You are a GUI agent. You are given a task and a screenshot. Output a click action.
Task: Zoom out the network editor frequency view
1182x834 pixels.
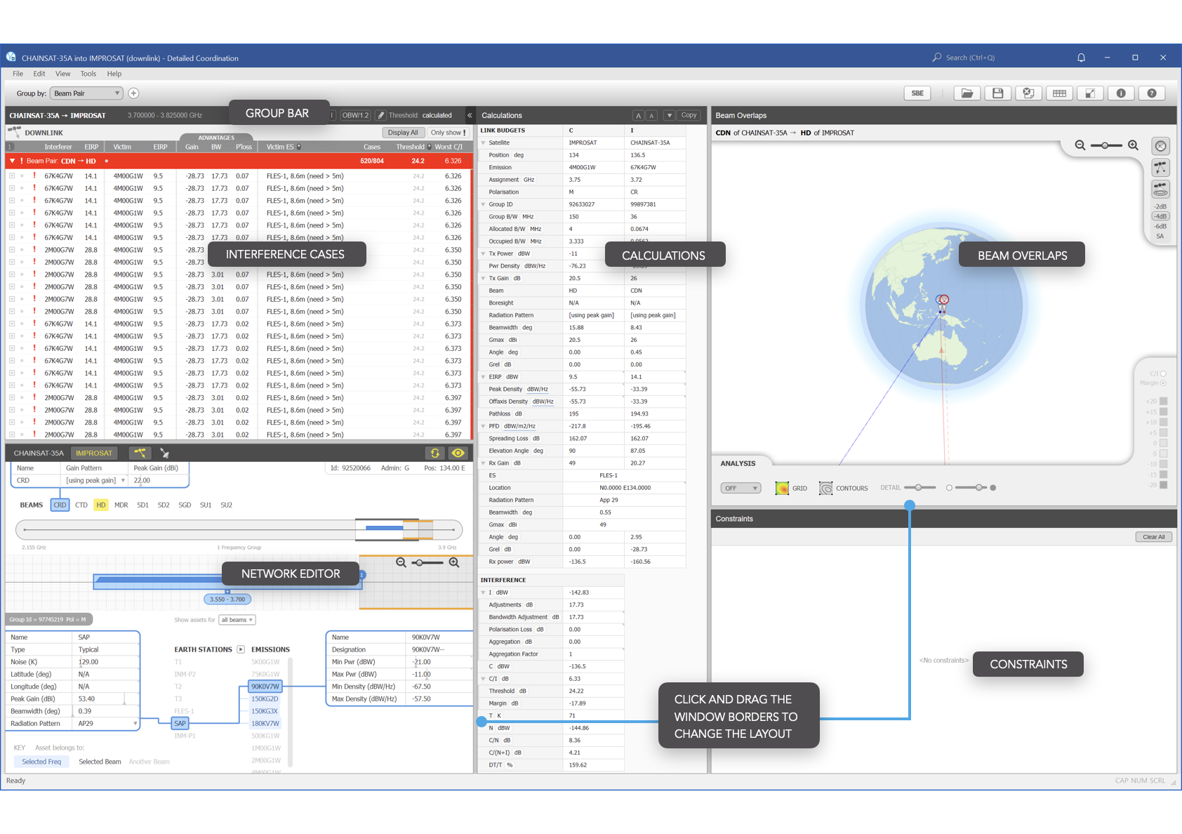(401, 562)
